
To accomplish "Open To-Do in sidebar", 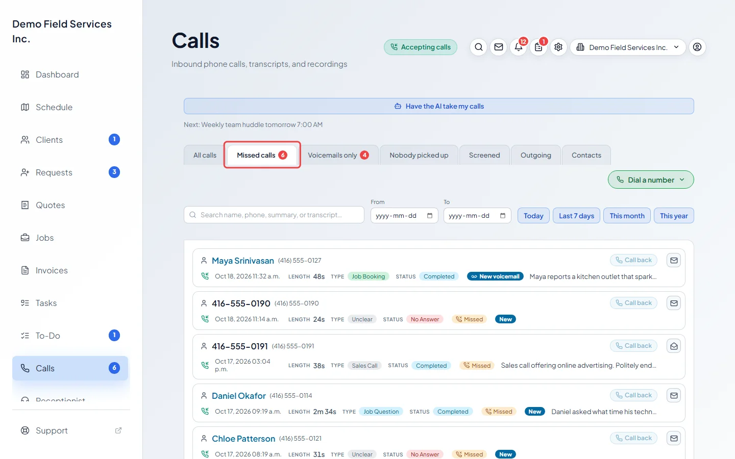I will (70, 336).
